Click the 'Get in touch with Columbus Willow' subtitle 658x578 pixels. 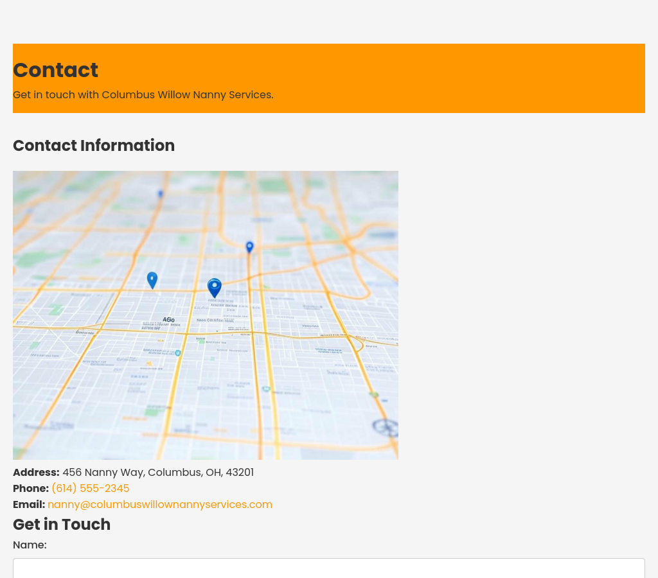pyautogui.click(x=143, y=94)
